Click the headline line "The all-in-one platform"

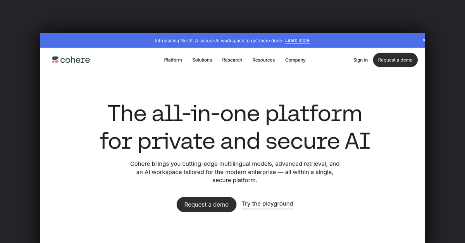pos(234,114)
